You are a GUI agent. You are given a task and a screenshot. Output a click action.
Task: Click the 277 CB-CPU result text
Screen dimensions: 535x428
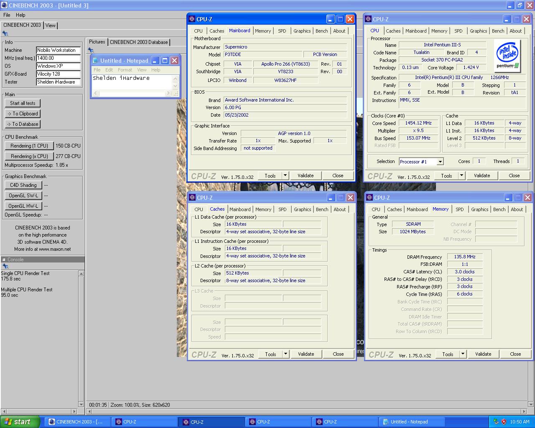pyautogui.click(x=68, y=156)
